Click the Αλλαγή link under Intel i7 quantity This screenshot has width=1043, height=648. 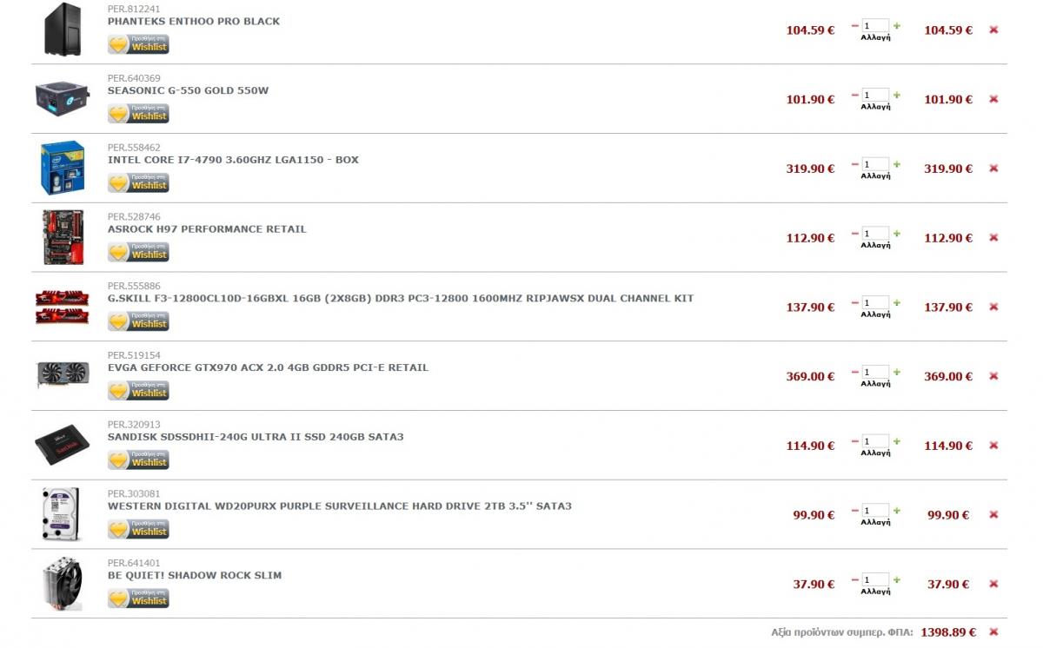(875, 176)
